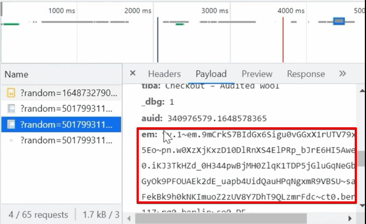Switch to the Payload tab
Screen dimensions: 366x224
pos(211,74)
